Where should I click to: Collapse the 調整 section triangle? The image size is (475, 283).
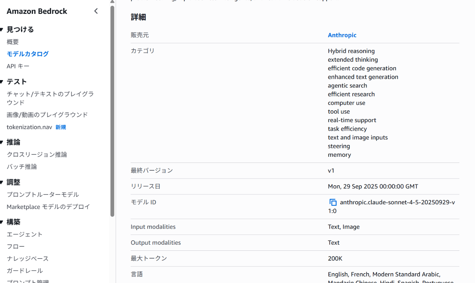point(2,183)
